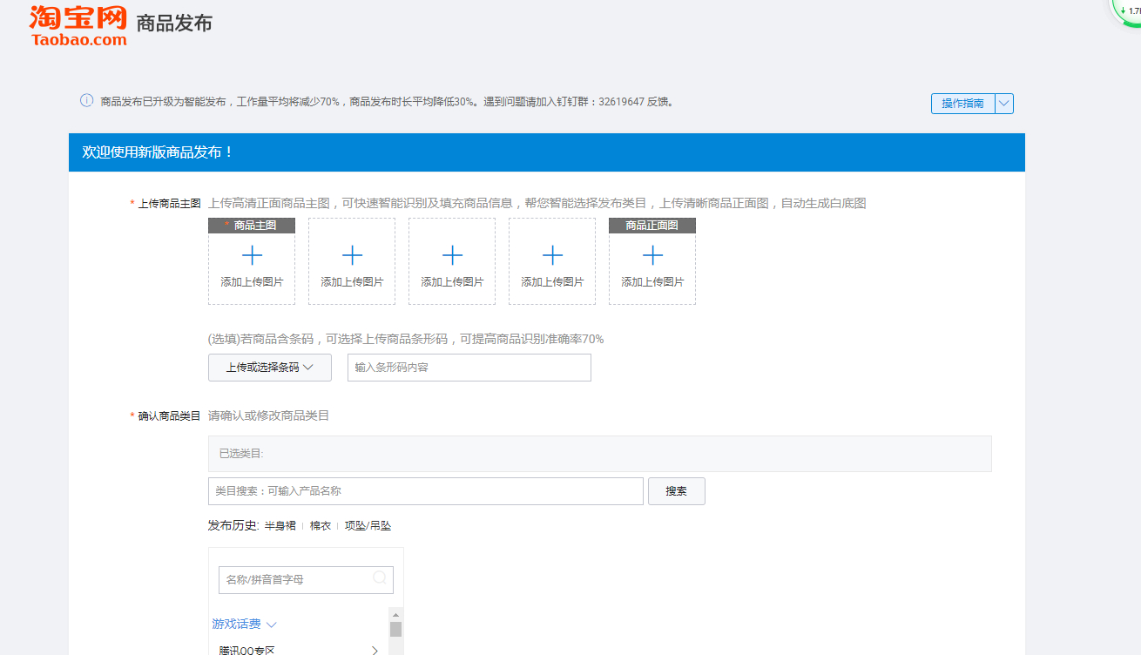Click the category list scrollbar thumb

(395, 630)
